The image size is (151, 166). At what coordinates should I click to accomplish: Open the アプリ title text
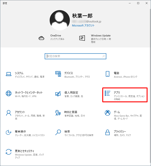coord(117,92)
